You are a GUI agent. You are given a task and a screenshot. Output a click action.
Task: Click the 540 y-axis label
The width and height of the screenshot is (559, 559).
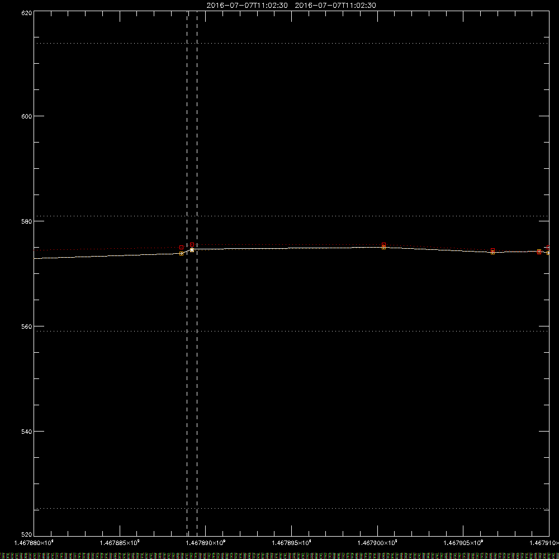27,432
